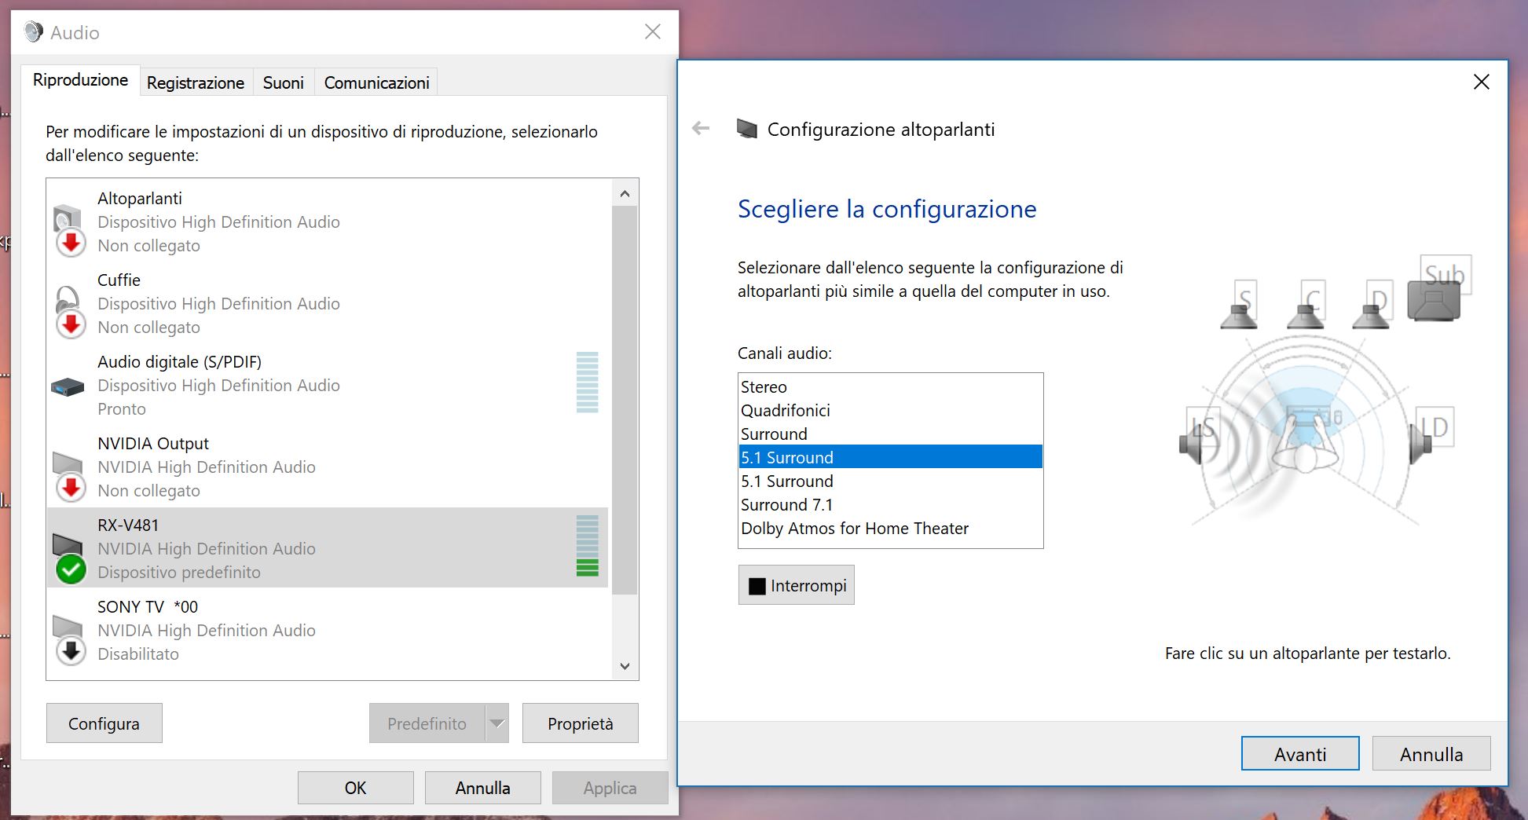Switch to the Riproduzione tab

(x=80, y=80)
